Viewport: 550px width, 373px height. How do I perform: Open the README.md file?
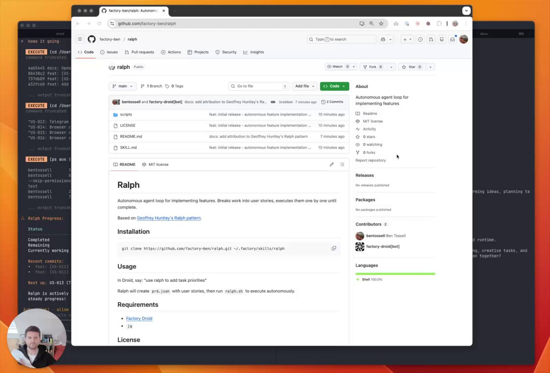(131, 137)
